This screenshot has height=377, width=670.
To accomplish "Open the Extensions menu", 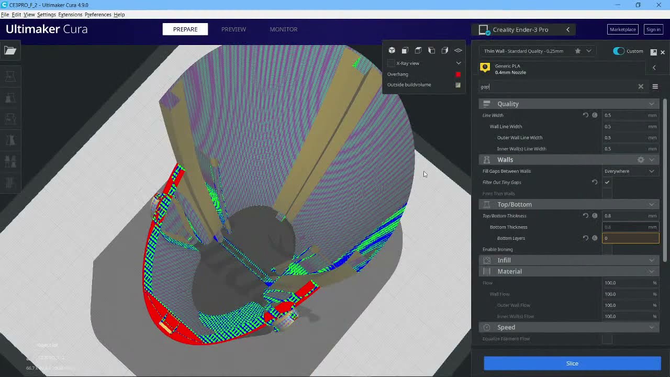I will point(70,15).
